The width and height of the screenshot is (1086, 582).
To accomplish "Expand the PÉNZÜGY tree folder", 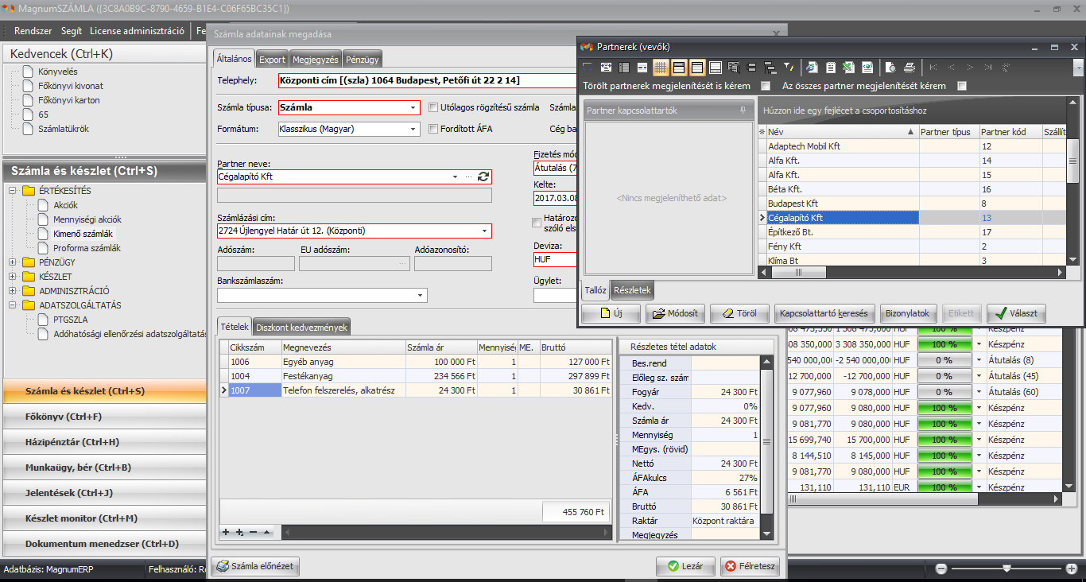I will point(13,262).
